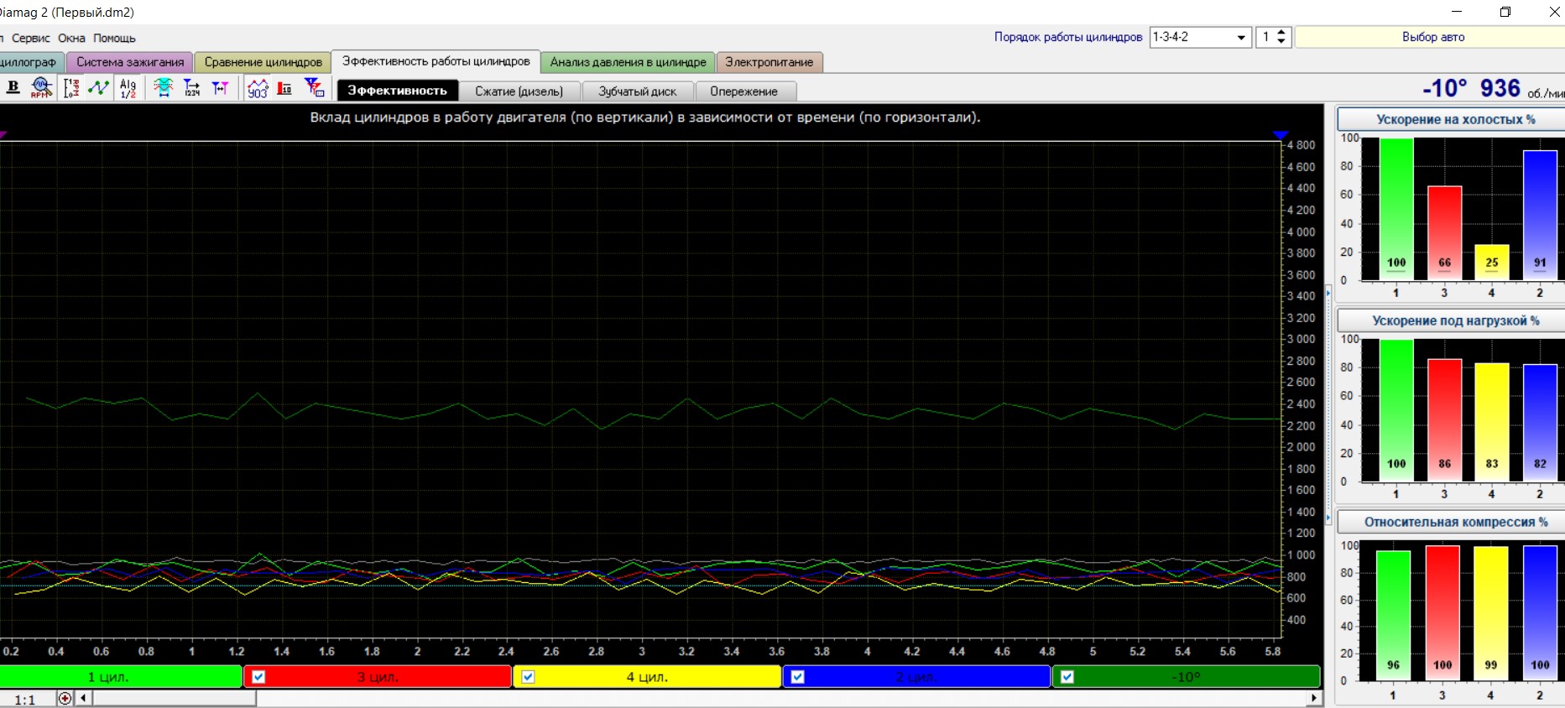Toggle the RPM scale 0-1 icon

point(71,87)
